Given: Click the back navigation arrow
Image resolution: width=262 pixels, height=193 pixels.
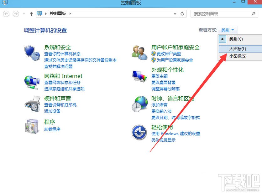Looking at the screenshot, I should click(x=6, y=13).
